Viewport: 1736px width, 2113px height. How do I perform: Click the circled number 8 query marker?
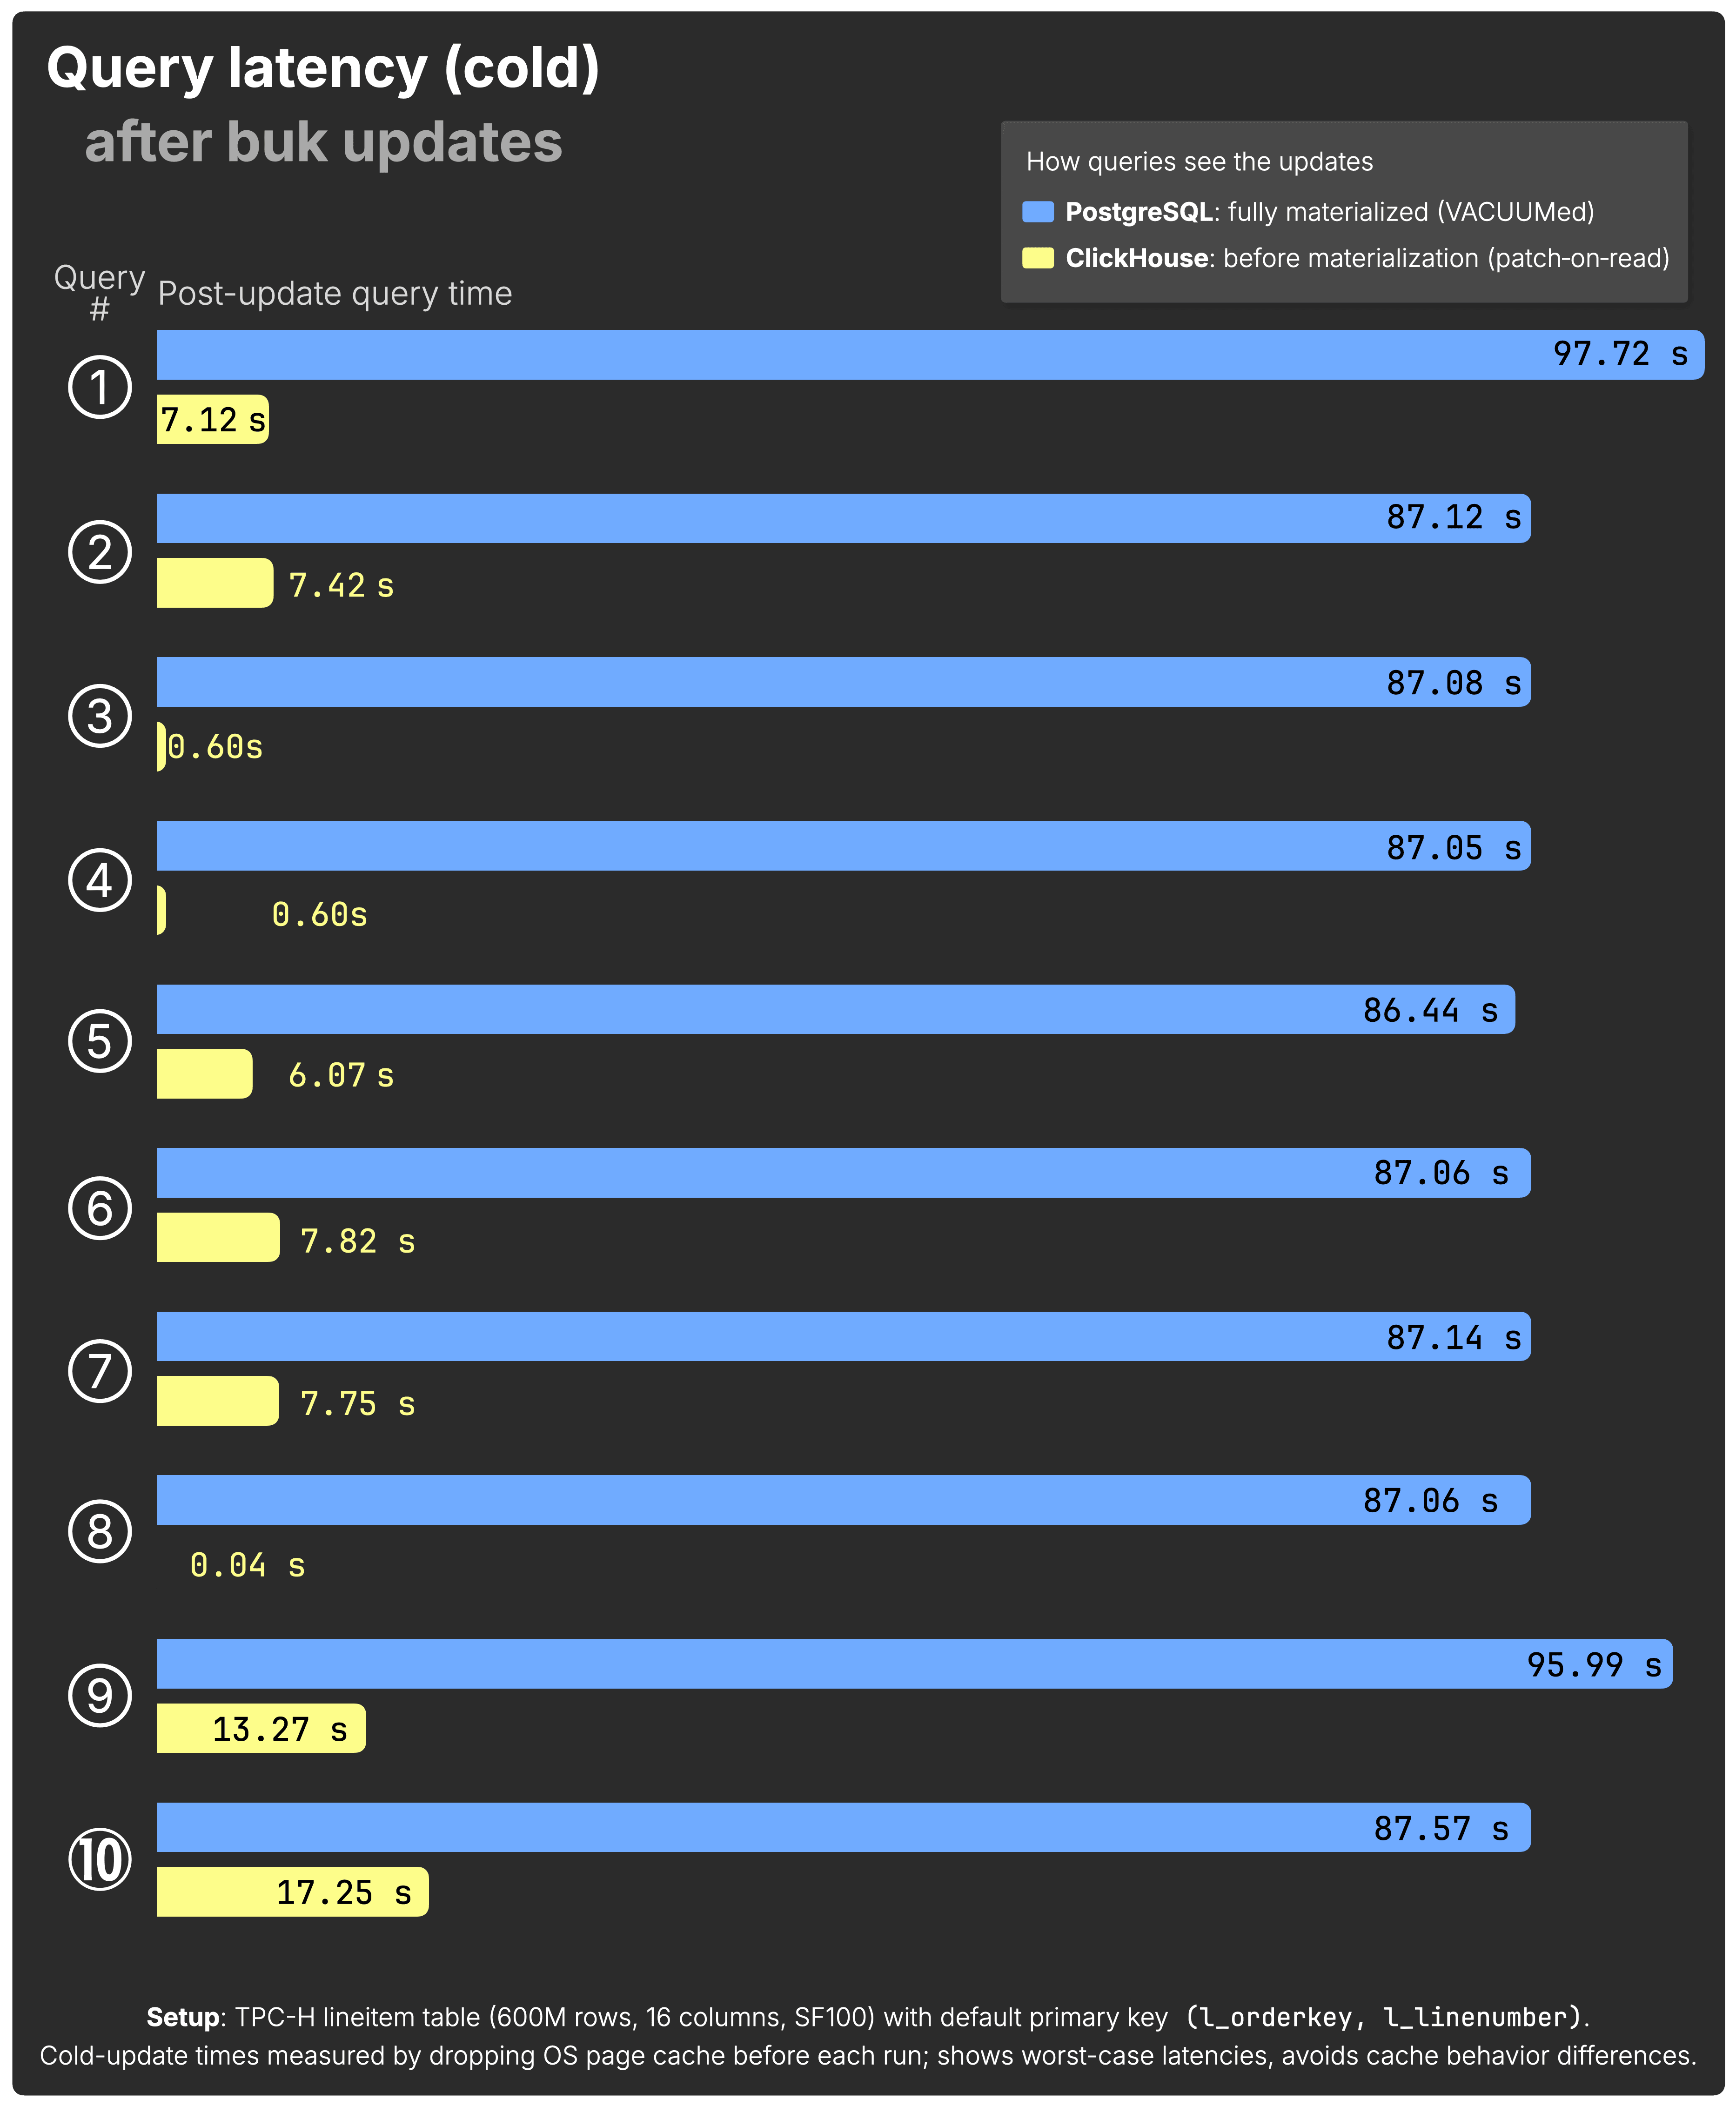click(100, 1531)
